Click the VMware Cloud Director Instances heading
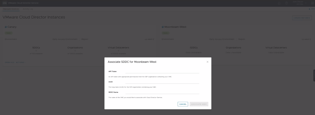Image resolution: width=315 pixels, height=115 pixels. (34, 17)
